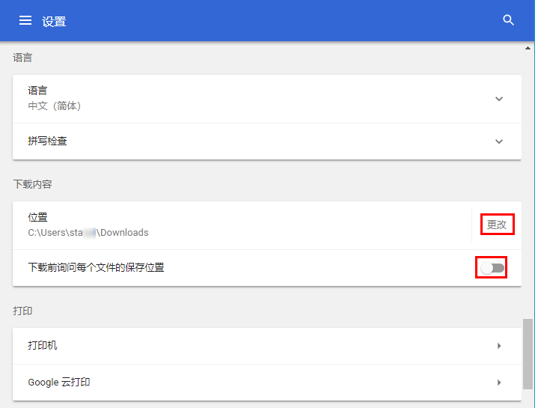
Task: Expand the 语言 chevron arrow
Action: pos(499,99)
